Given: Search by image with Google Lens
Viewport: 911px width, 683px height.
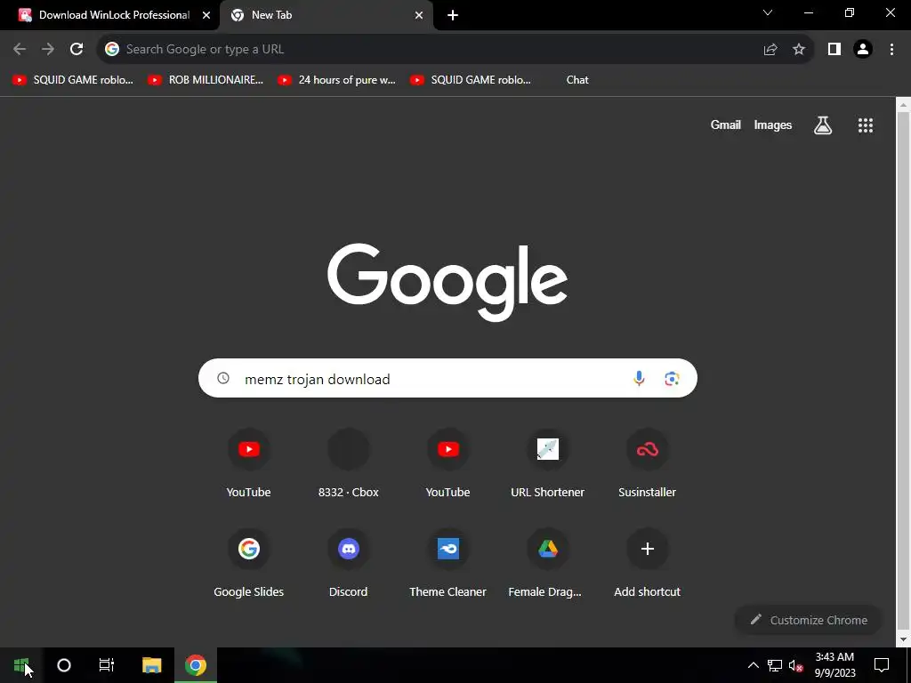Looking at the screenshot, I should [672, 378].
